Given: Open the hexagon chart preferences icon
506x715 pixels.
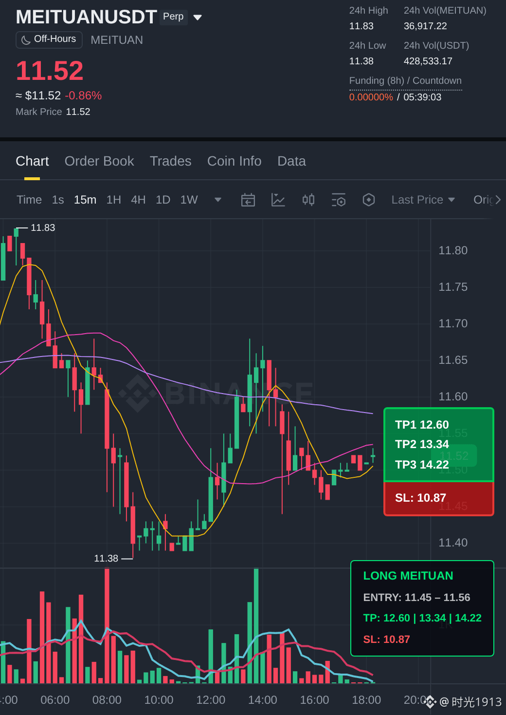Looking at the screenshot, I should (369, 200).
